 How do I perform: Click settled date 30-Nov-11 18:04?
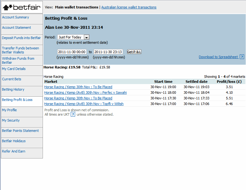pos(197,92)
